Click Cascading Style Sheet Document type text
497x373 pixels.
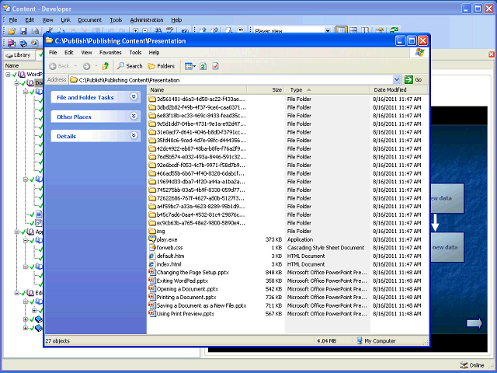tap(325, 248)
